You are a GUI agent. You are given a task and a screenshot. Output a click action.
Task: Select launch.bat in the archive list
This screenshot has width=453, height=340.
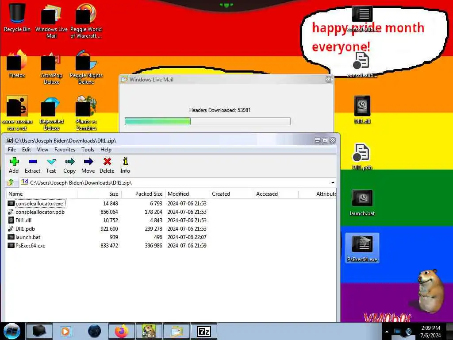point(28,237)
